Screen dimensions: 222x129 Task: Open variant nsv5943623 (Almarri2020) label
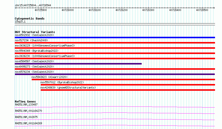pyautogui.click(x=49, y=77)
